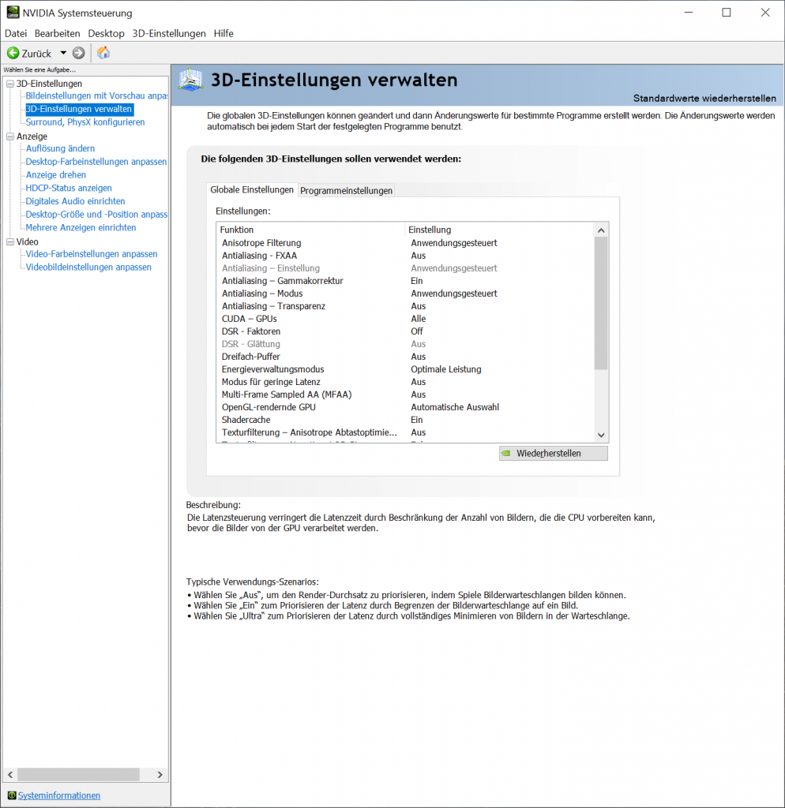Open the Desktop menu
This screenshot has width=785, height=808.
pyautogui.click(x=107, y=33)
